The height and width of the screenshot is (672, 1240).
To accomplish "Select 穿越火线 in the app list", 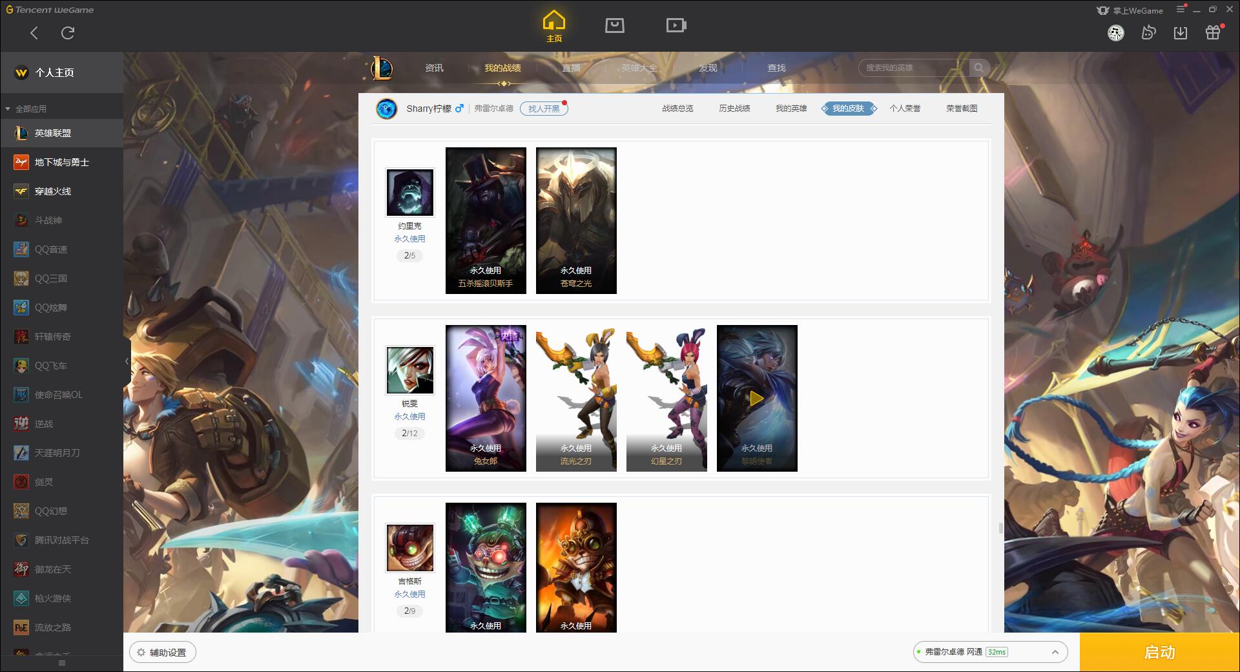I will (x=61, y=191).
